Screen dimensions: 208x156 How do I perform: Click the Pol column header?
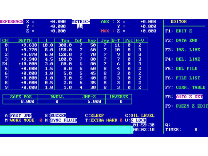tap(129, 40)
